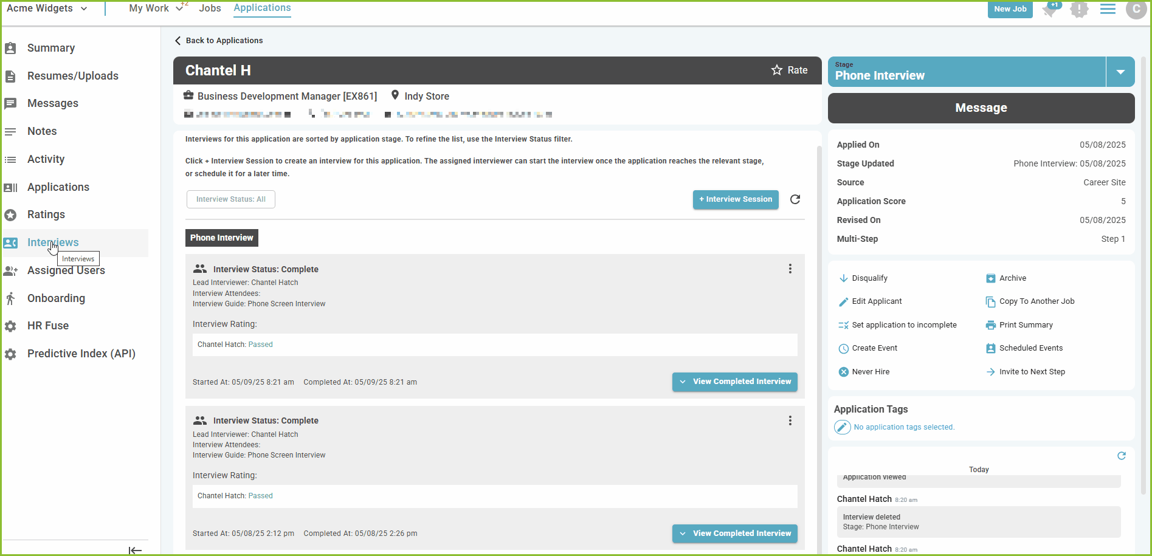Viewport: 1152px width, 556px height.
Task: View the second completed interview
Action: pyautogui.click(x=734, y=534)
